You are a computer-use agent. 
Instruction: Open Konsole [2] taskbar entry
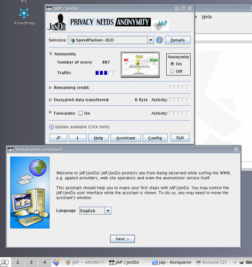pyautogui.click(x=211, y=262)
